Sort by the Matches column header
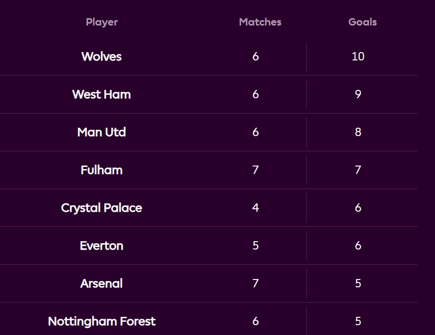 (260, 22)
